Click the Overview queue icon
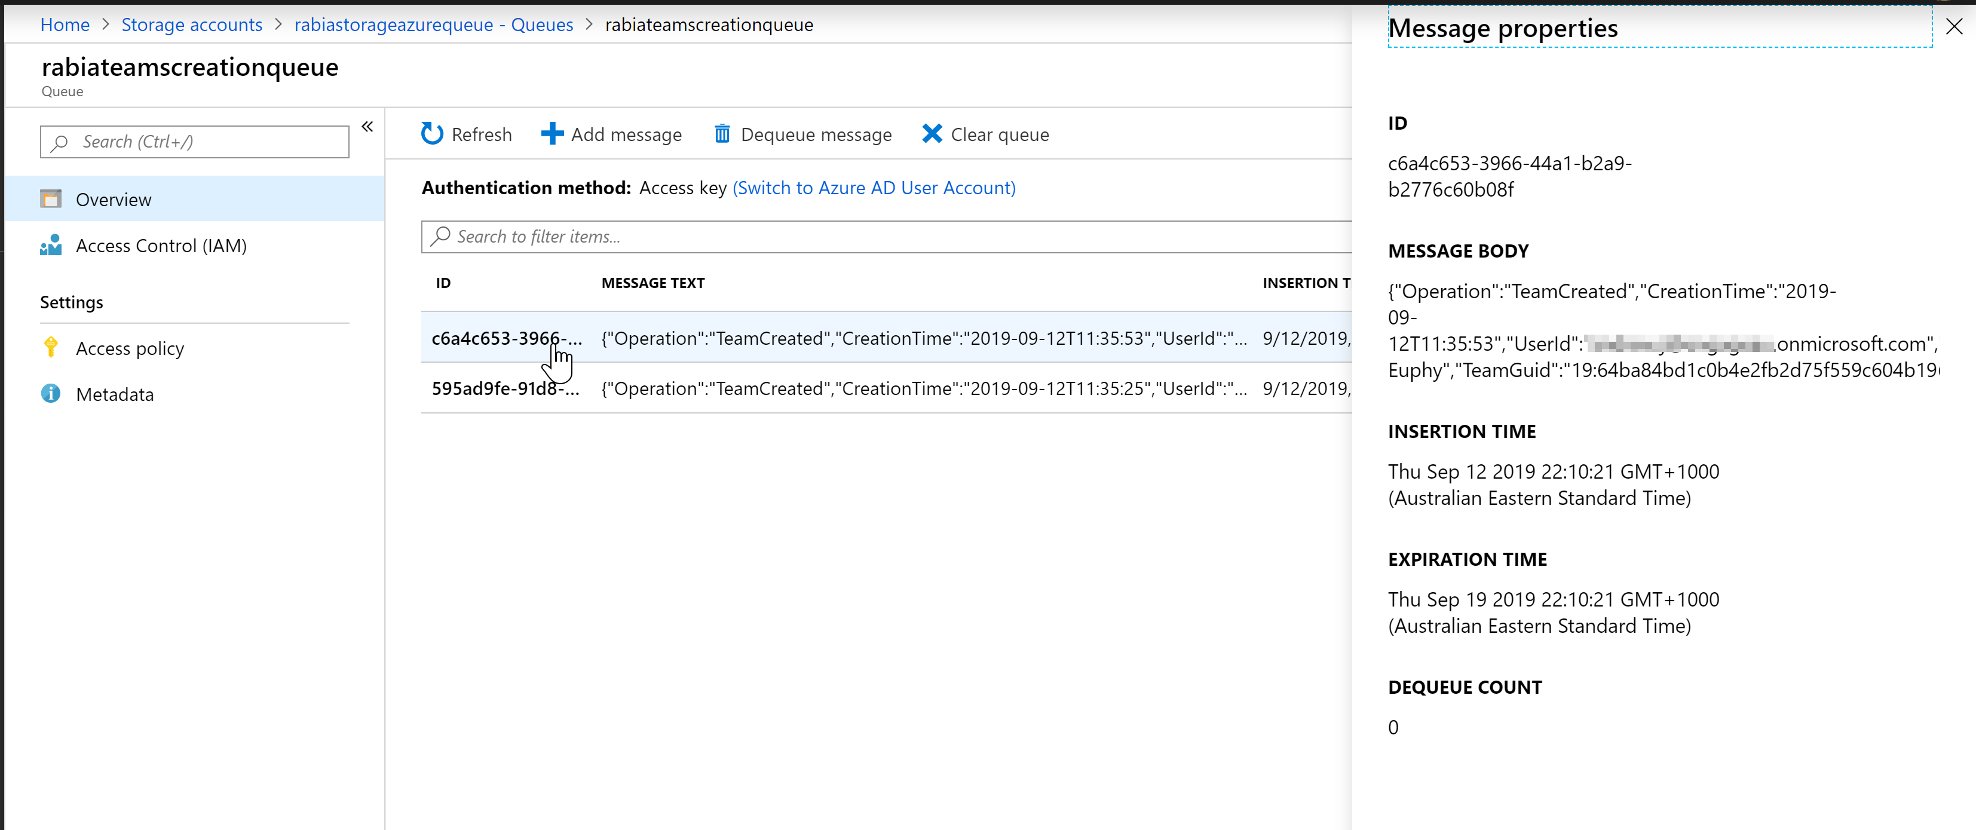This screenshot has width=1976, height=830. (x=51, y=200)
